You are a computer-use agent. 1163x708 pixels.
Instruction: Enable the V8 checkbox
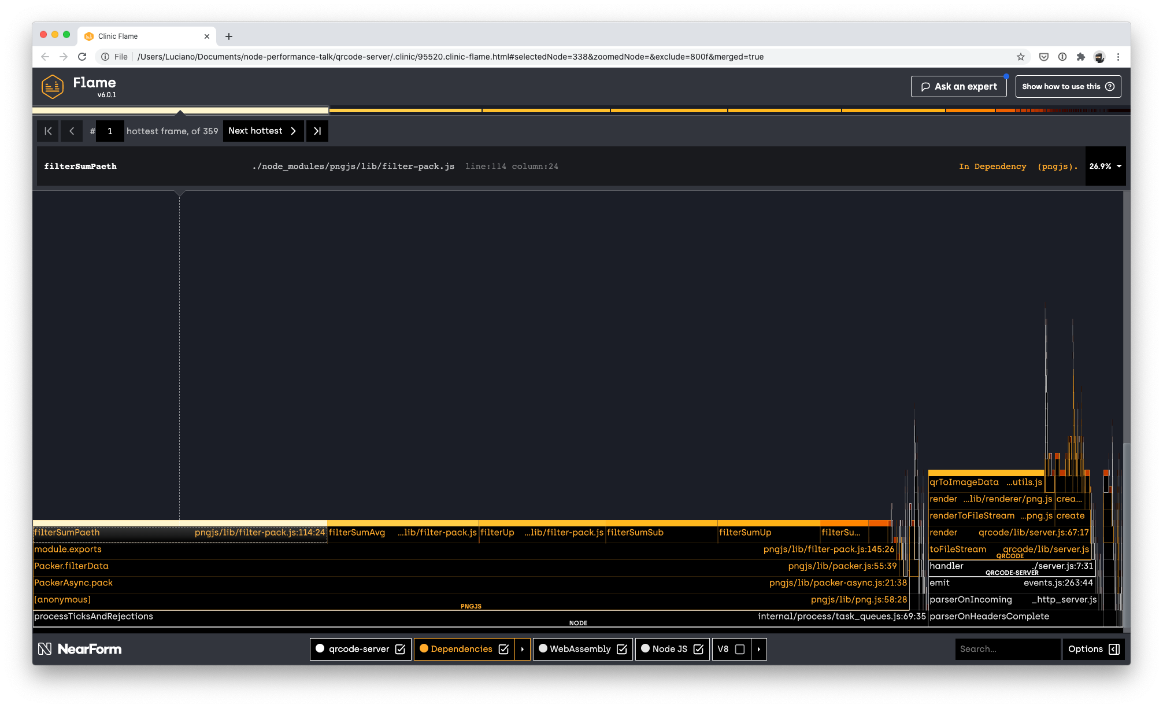pos(739,649)
